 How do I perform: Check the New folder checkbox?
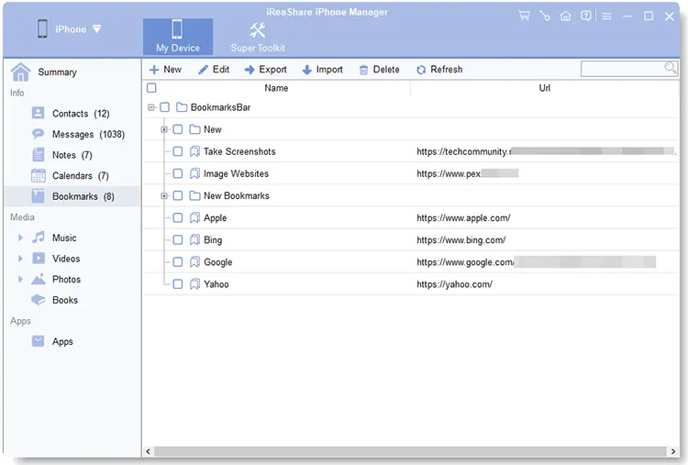pos(178,129)
